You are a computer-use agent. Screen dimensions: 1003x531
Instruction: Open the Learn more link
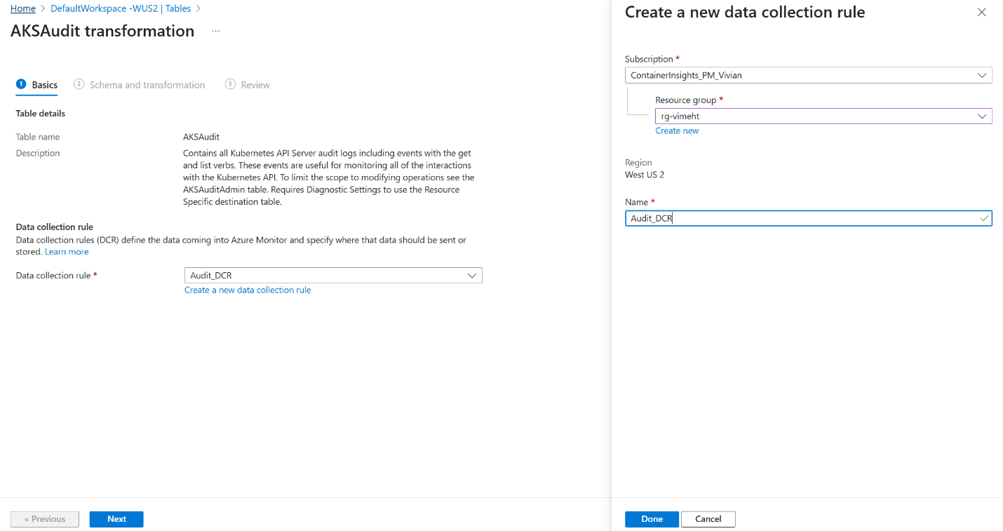(67, 252)
